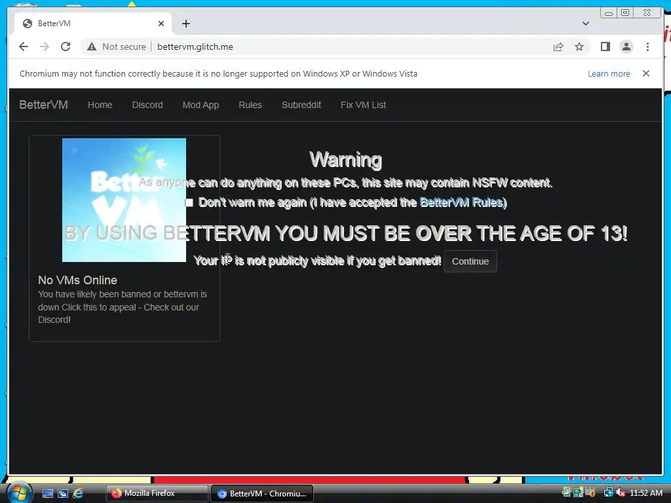Dismiss the Chromium unsupported OS banner
The width and height of the screenshot is (671, 503).
tap(645, 73)
